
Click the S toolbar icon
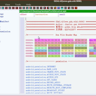6,8
